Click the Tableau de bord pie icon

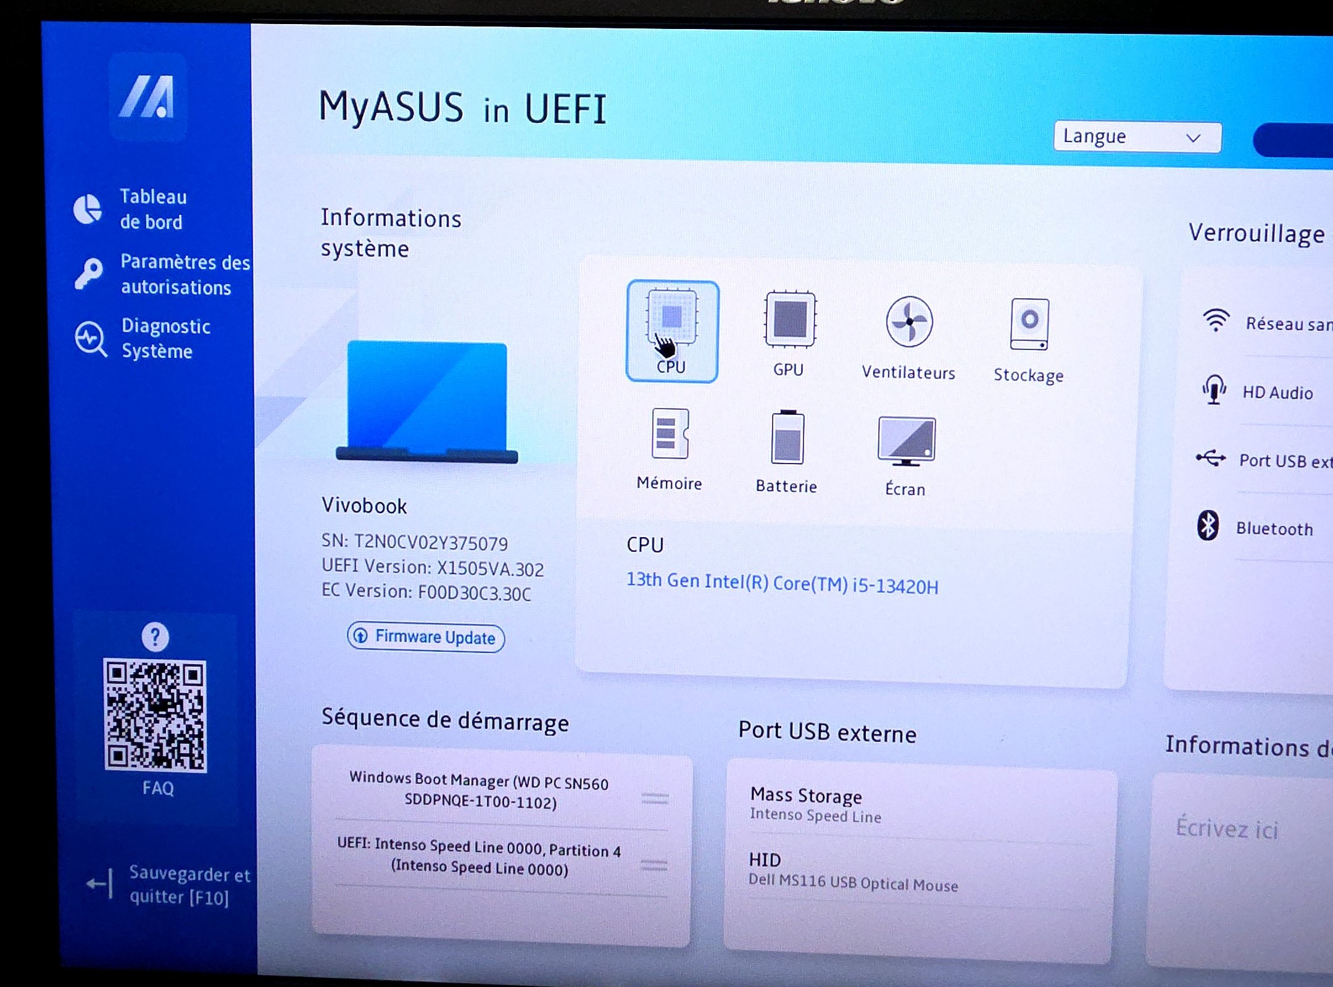[x=88, y=209]
